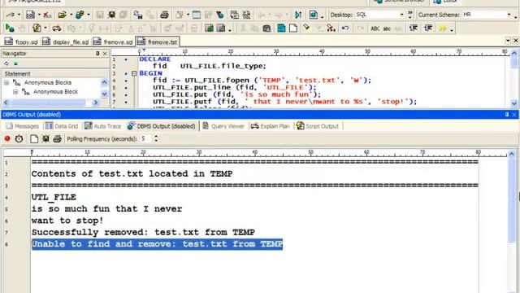Image resolution: width=520 pixels, height=293 pixels.
Task: Save DBMS output using the chip icon
Action: (45, 139)
